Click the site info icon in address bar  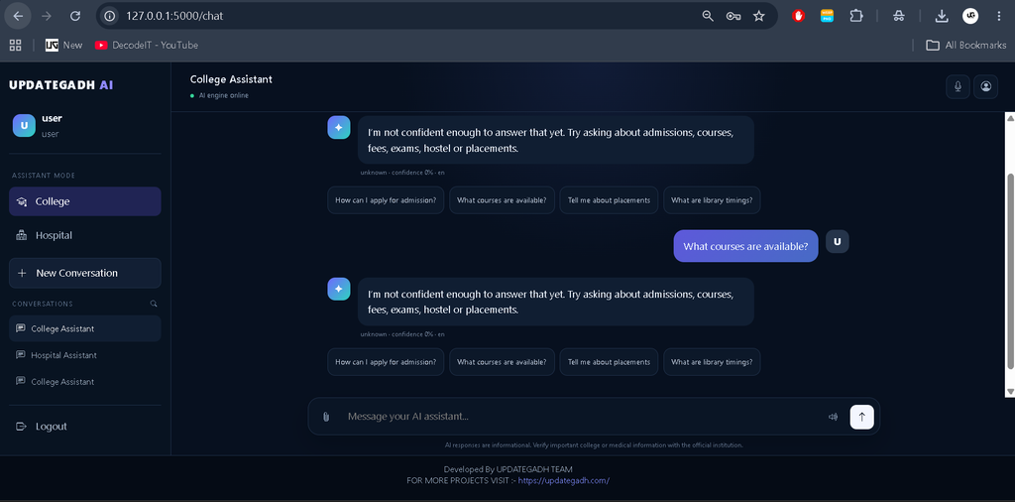pos(110,16)
